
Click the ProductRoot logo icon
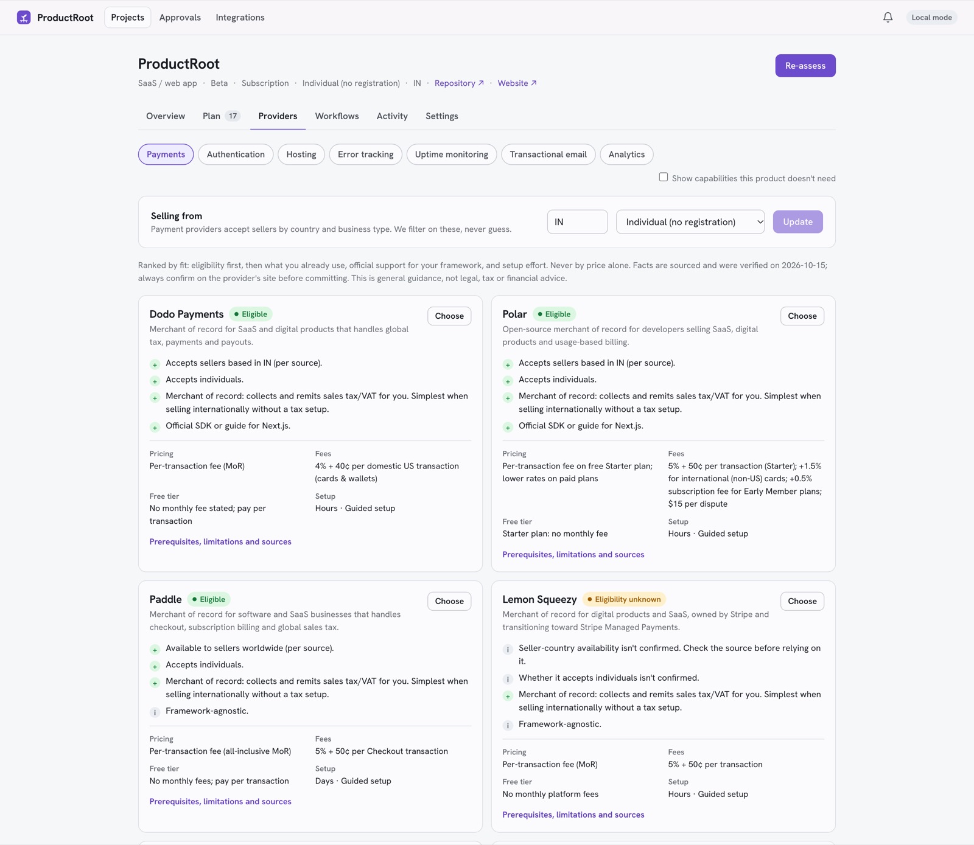pos(24,18)
